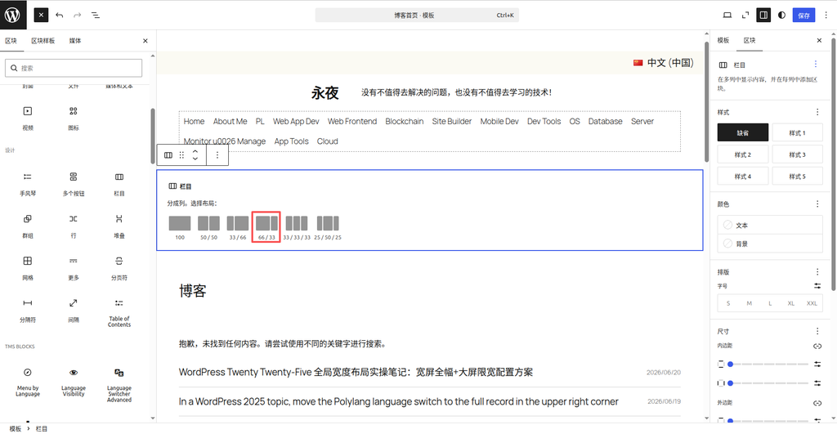Insert the Menu by Language block
Image resolution: width=837 pixels, height=434 pixels.
tap(28, 382)
